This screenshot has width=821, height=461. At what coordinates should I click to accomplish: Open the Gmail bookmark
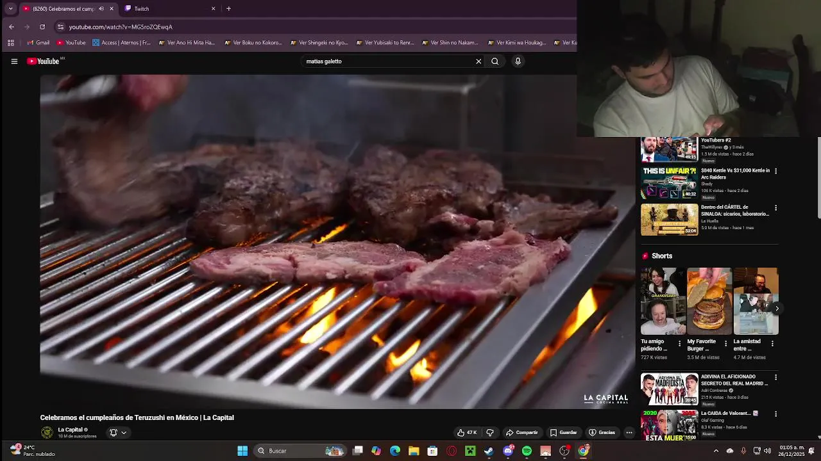(38, 43)
